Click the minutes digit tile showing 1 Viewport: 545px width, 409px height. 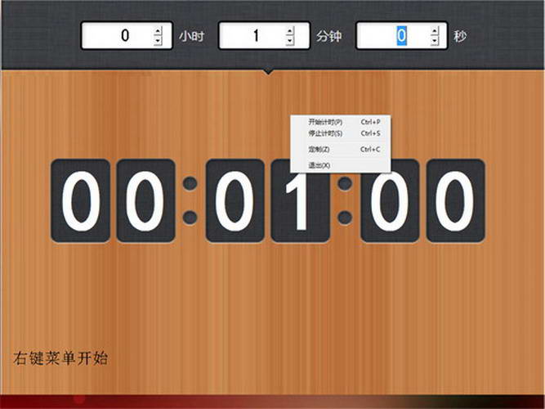pos(300,200)
